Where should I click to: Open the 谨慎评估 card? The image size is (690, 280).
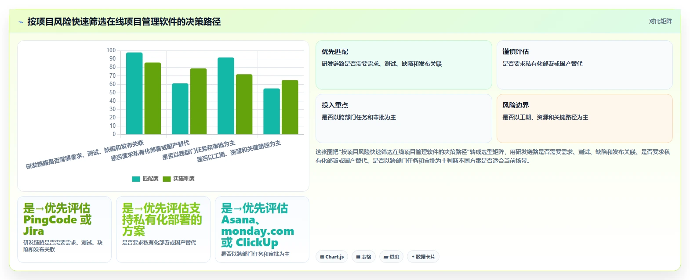point(585,65)
